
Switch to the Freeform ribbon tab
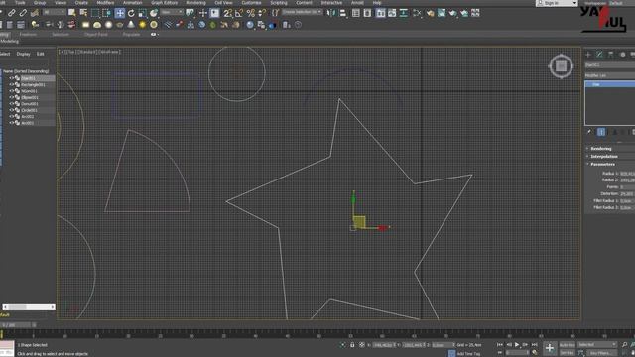click(x=28, y=35)
